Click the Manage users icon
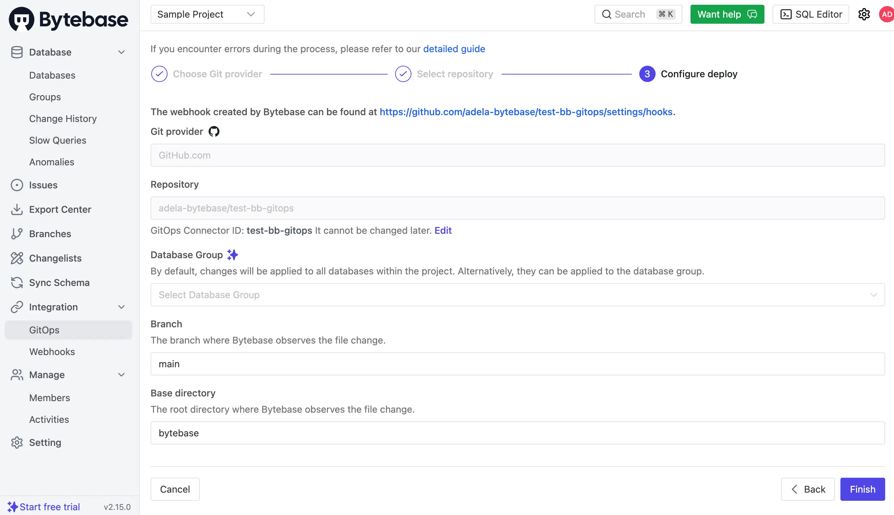This screenshot has width=894, height=515. pos(17,375)
